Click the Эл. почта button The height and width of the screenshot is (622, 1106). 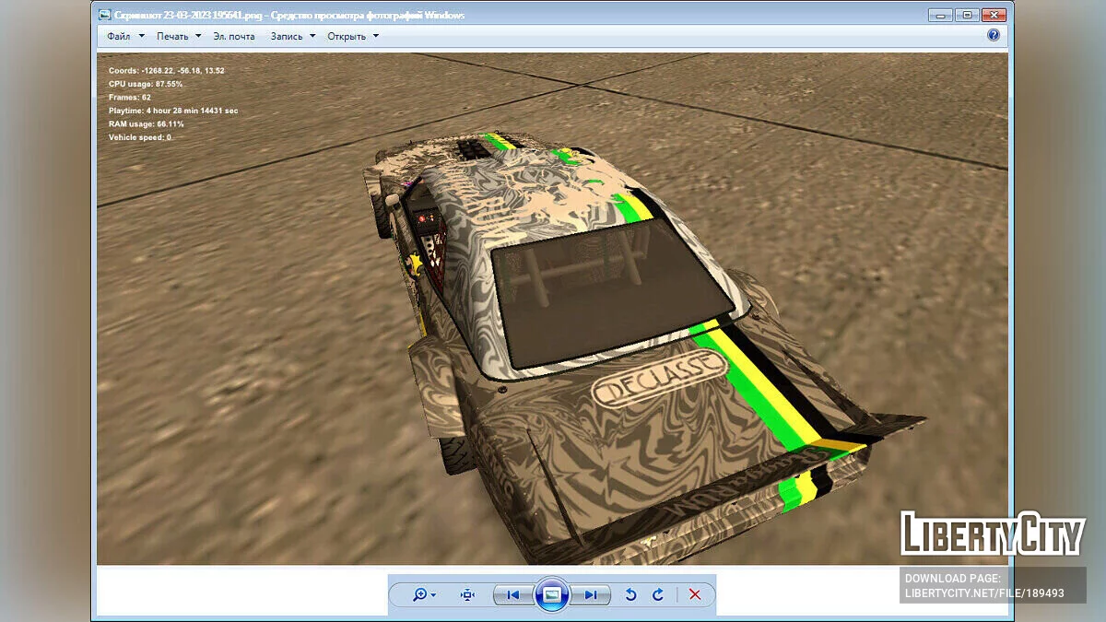[233, 37]
